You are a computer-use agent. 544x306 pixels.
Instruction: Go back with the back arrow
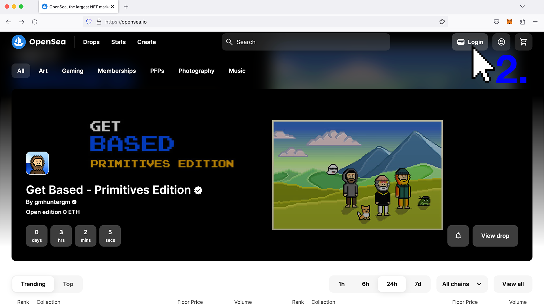[9, 22]
